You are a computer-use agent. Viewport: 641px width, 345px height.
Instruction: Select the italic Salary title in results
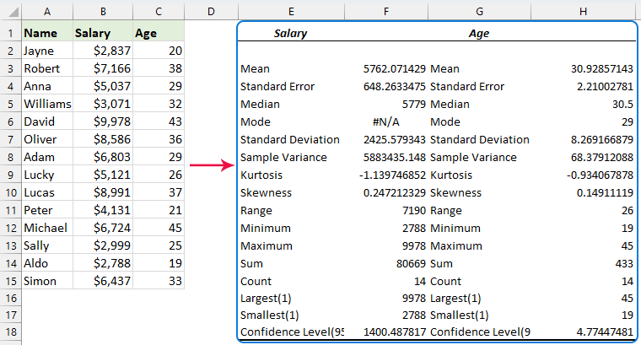coord(290,34)
